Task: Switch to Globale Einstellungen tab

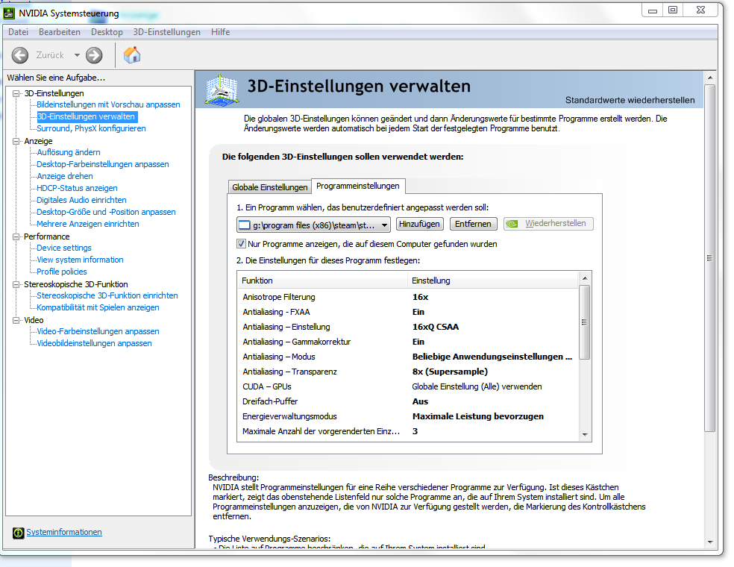Action: (x=269, y=187)
